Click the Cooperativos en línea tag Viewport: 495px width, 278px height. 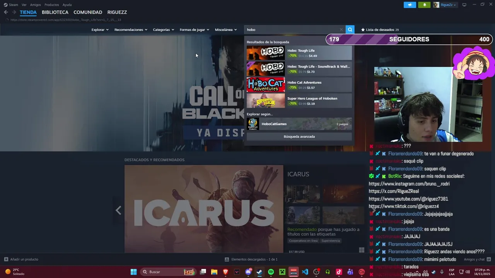[304, 241]
